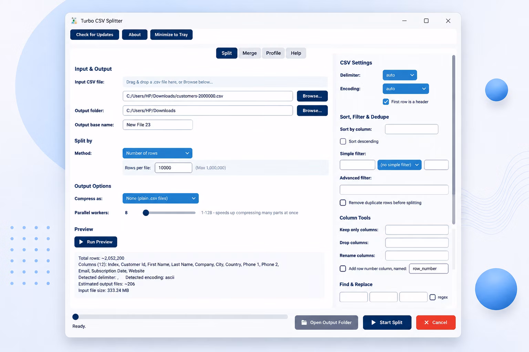The height and width of the screenshot is (352, 529).
Task: Enable Remove duplicate rows before splitting
Action: [x=343, y=203]
